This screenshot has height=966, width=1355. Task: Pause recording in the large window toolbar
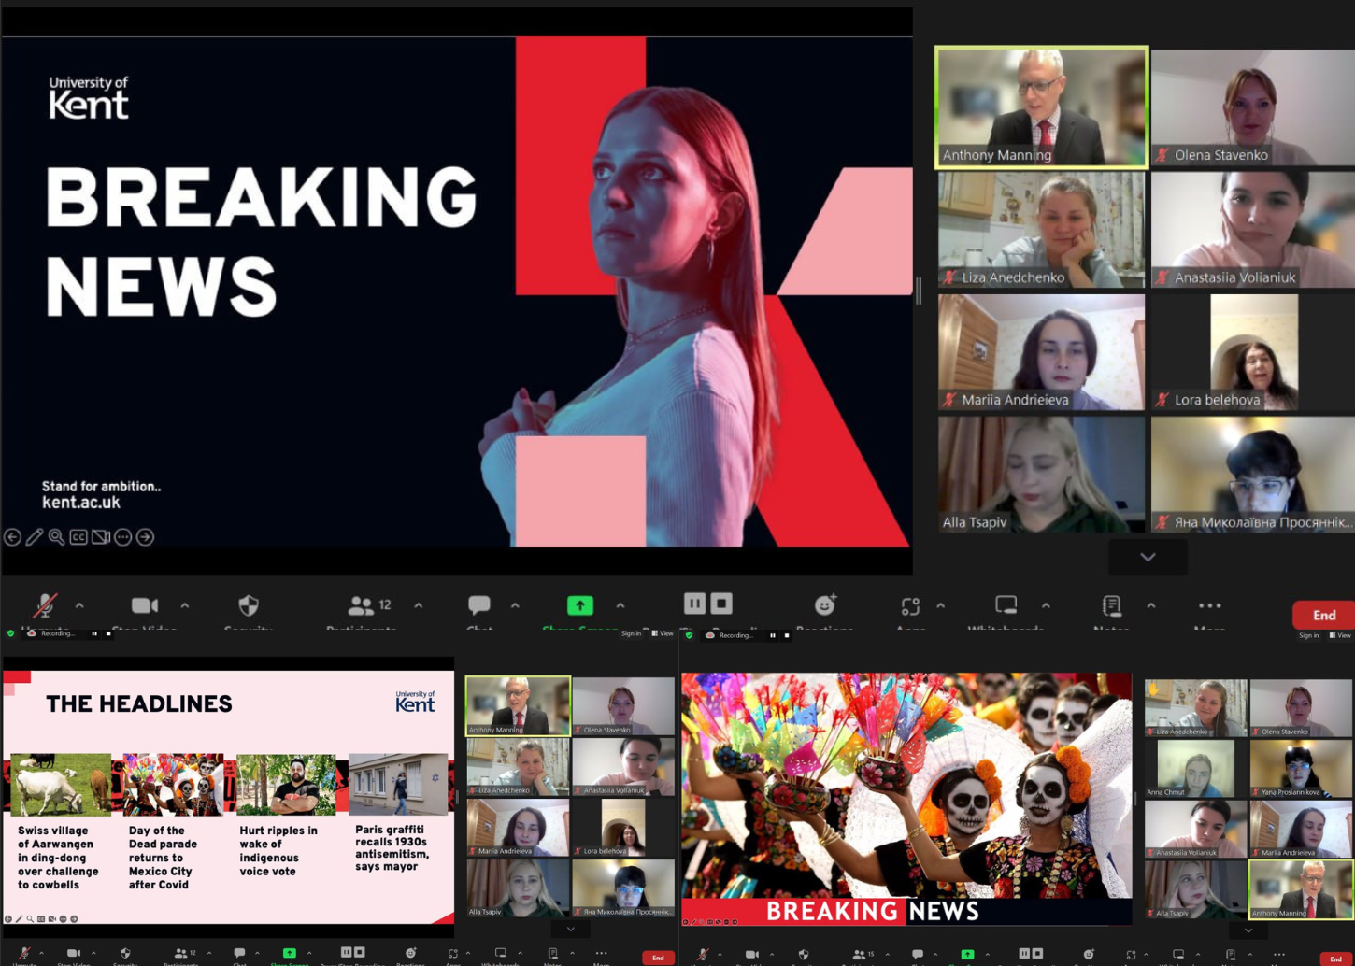pos(694,604)
